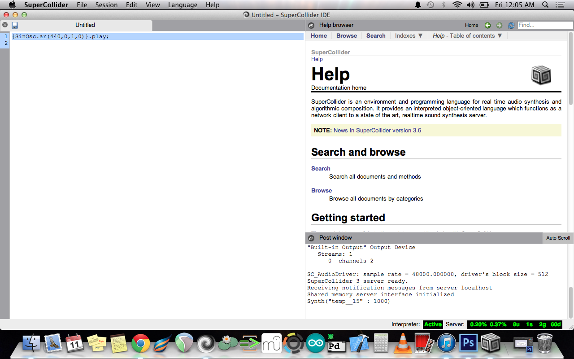Toggle Auto Scroll in Post window
Screen dimensions: 574x359
558,238
